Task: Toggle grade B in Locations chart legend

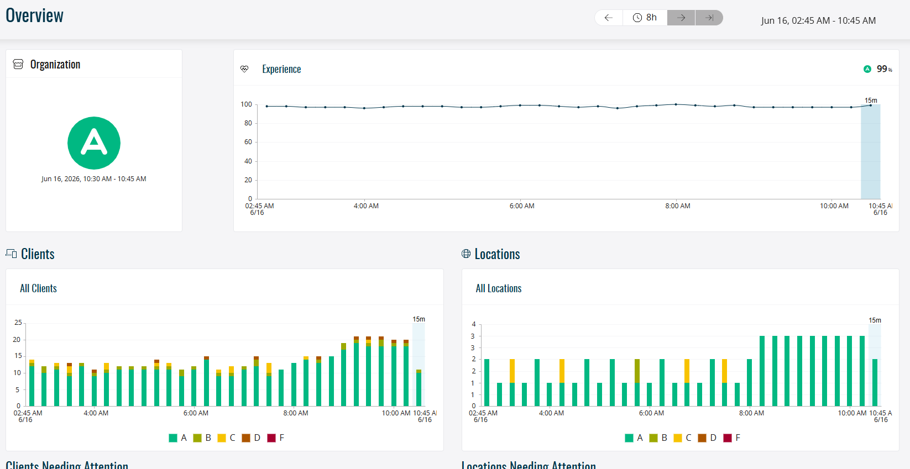Action: point(658,438)
